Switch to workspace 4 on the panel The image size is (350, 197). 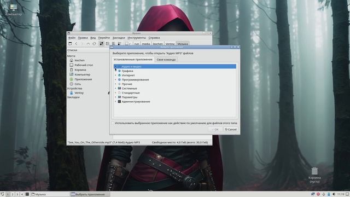click(22, 194)
